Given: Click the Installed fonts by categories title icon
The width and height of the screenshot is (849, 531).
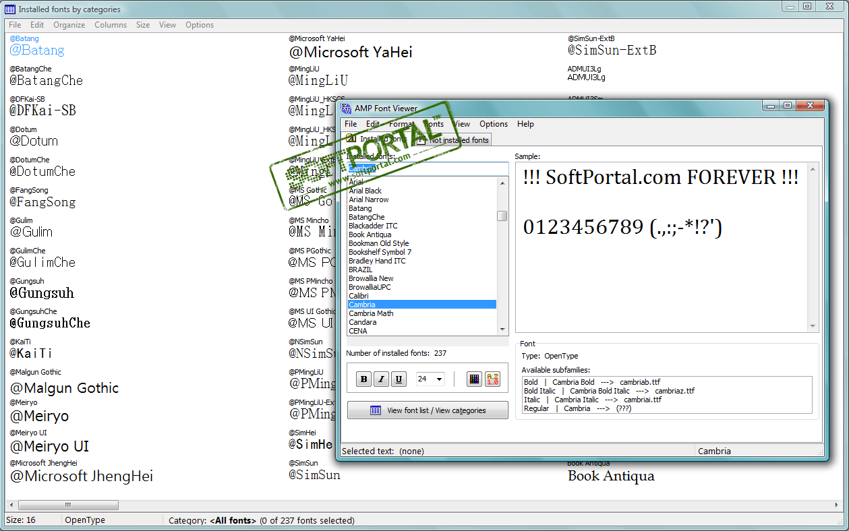Looking at the screenshot, I should coord(10,9).
